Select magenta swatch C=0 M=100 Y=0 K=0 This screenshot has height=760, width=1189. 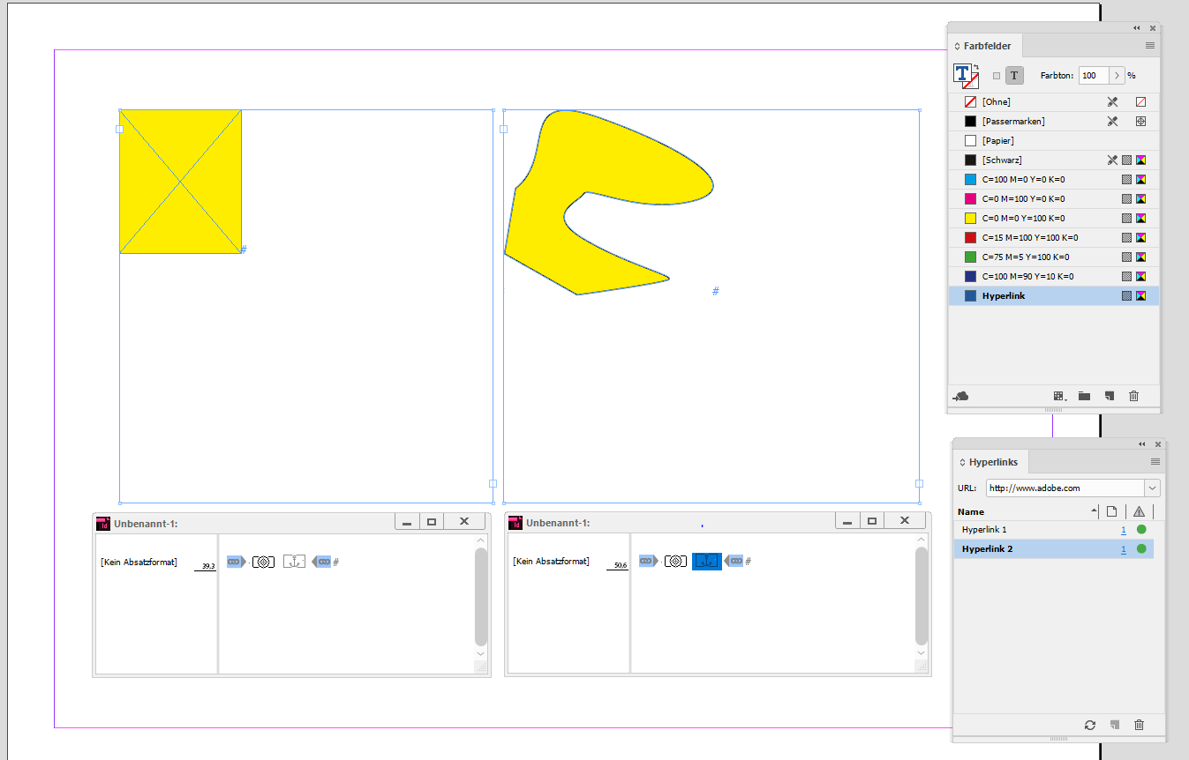pyautogui.click(x=1054, y=198)
